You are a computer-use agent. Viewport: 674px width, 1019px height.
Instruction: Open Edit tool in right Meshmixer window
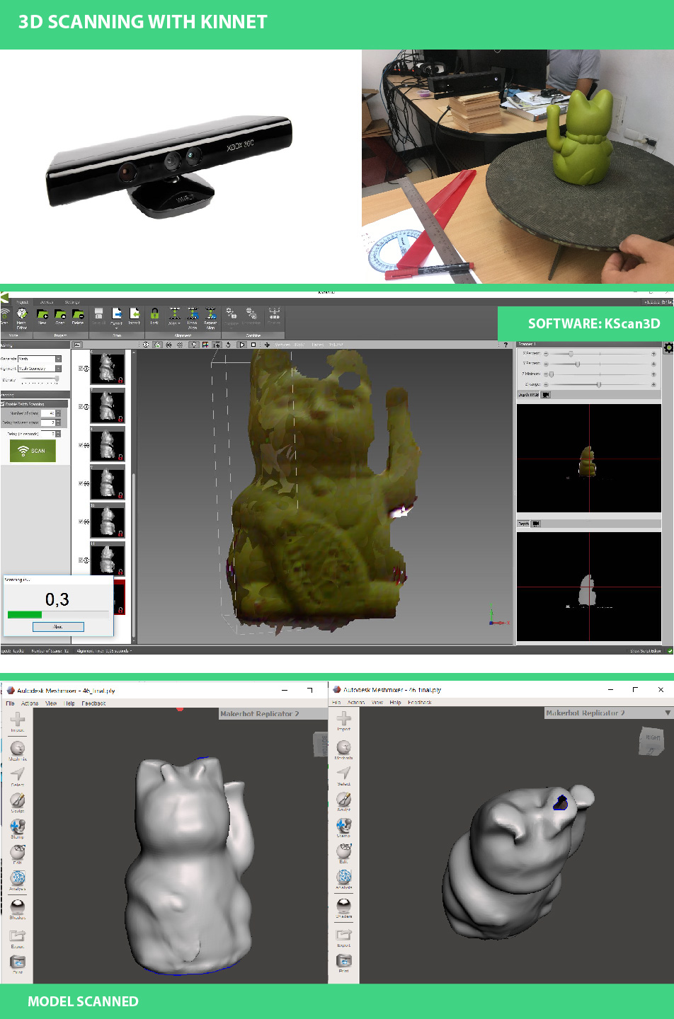pyautogui.click(x=343, y=853)
